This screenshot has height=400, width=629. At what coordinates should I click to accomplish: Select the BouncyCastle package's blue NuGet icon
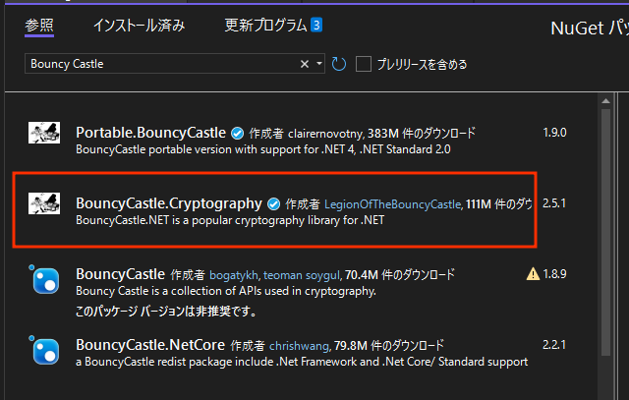point(45,280)
